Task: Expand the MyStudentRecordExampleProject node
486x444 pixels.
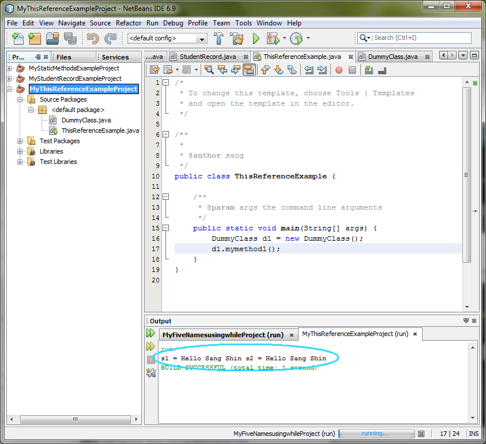Action: pyautogui.click(x=9, y=79)
